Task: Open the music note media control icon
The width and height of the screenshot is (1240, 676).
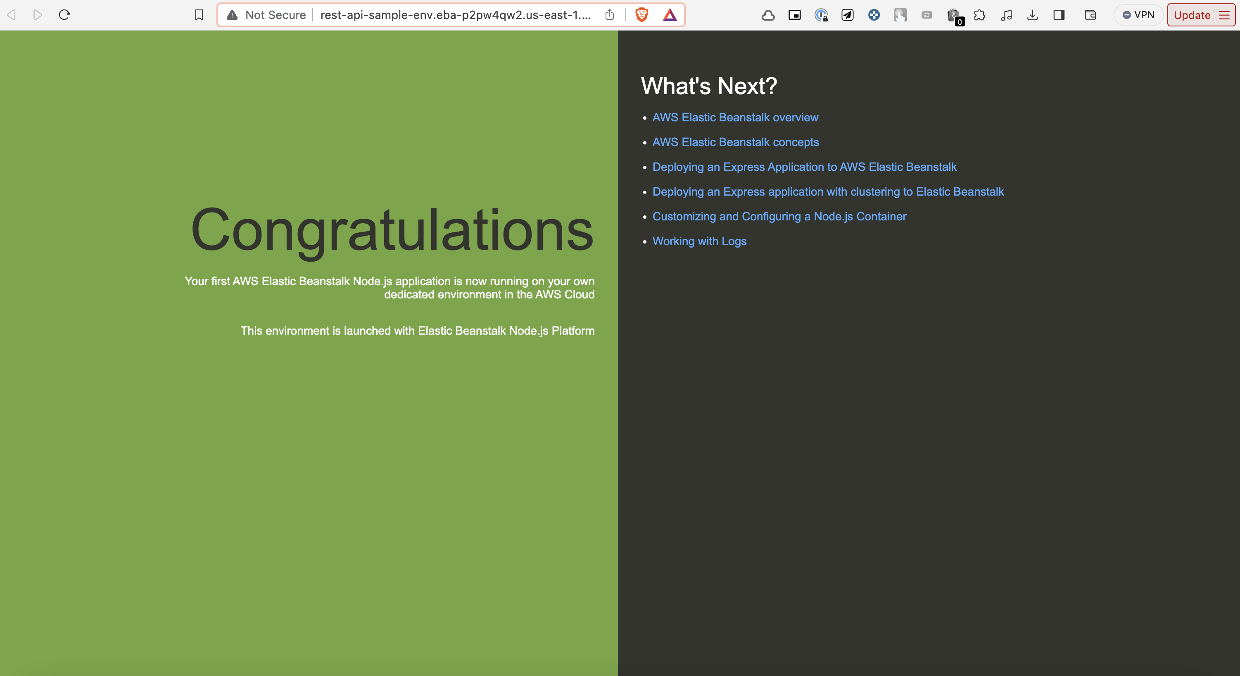Action: click(x=1005, y=15)
